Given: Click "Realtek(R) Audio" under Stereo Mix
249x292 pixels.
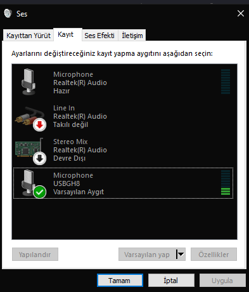Looking at the screenshot, I should 80,150.
